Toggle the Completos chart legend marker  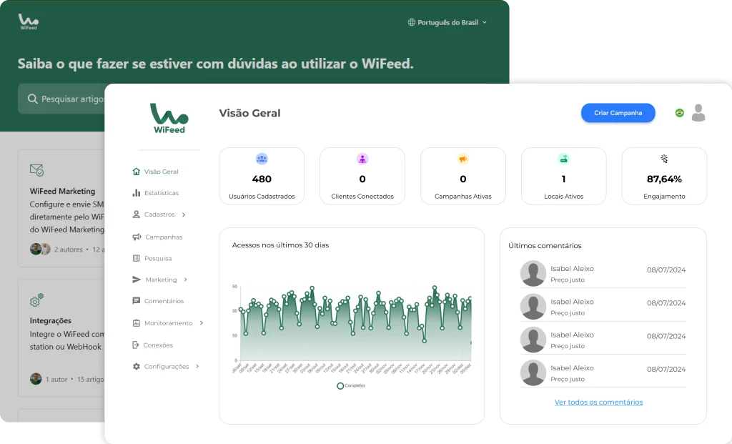[x=340, y=385]
